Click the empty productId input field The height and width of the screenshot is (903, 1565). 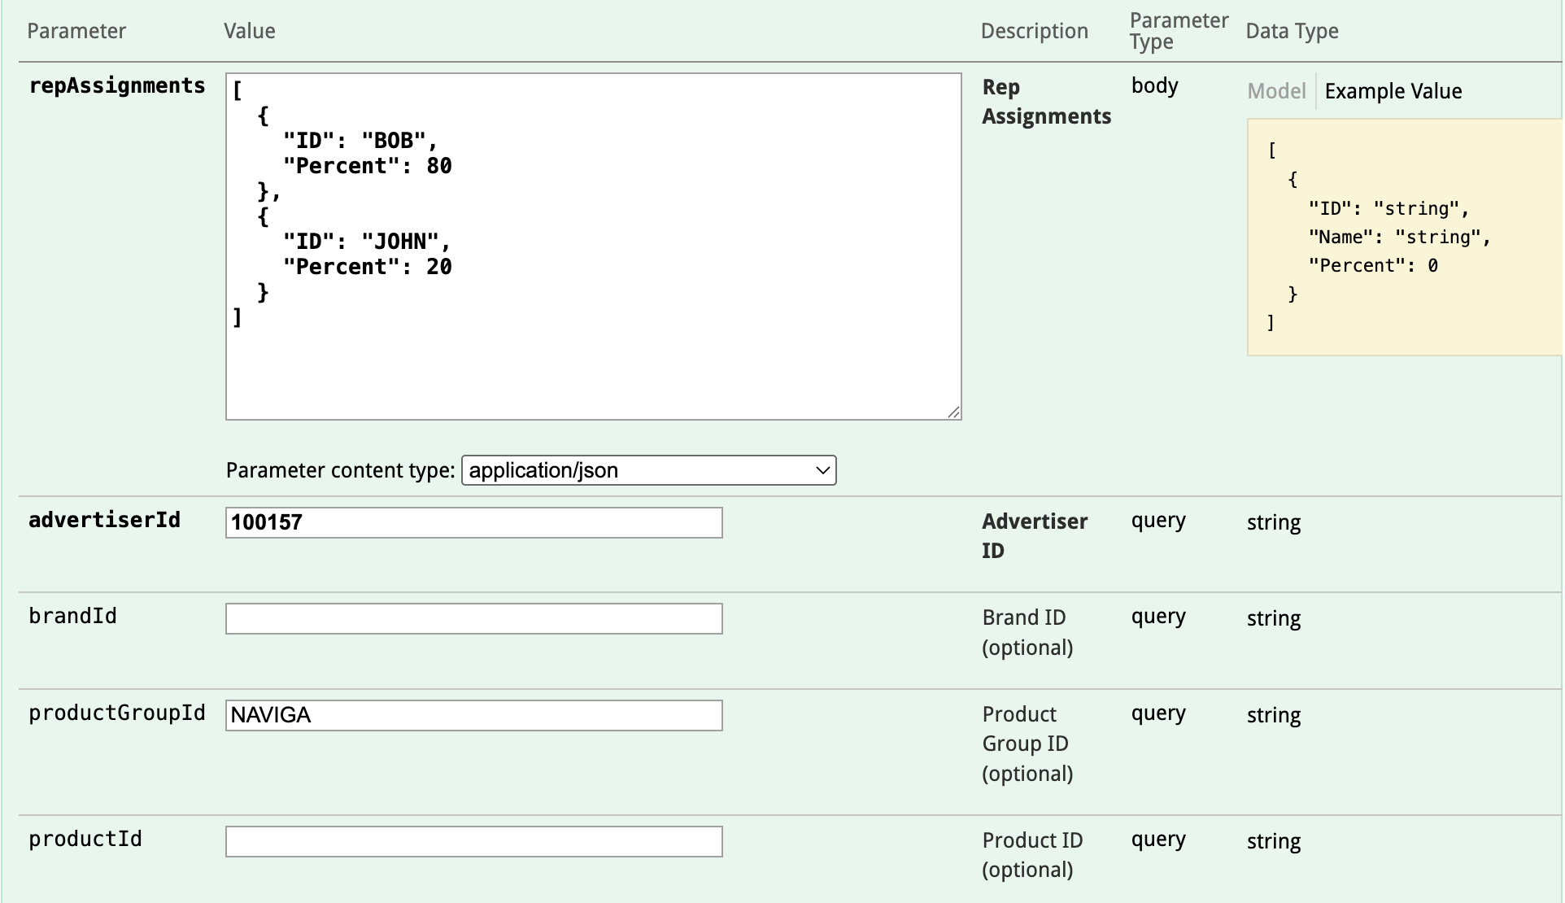(473, 841)
